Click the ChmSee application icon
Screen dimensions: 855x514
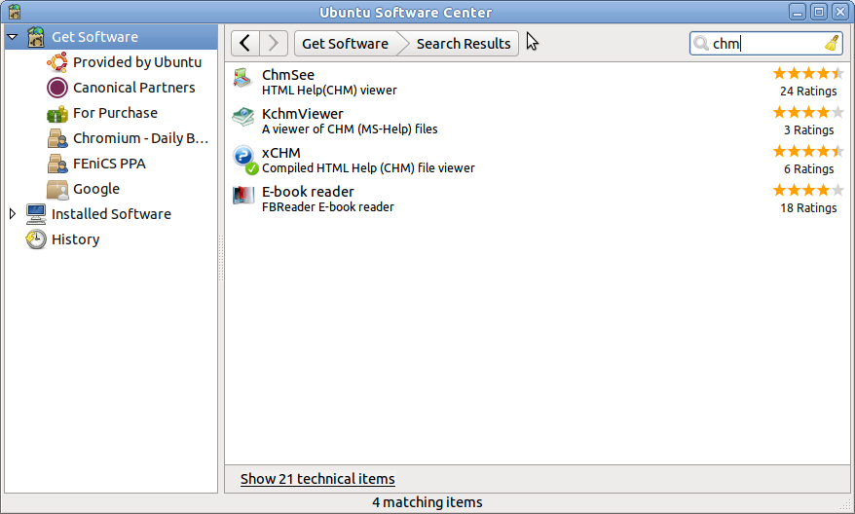point(242,79)
